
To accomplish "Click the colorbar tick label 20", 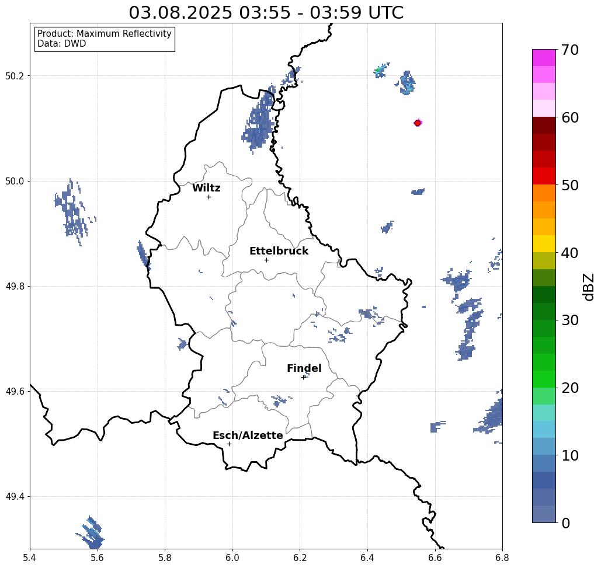I will click(570, 388).
